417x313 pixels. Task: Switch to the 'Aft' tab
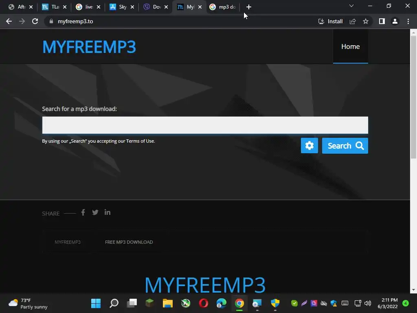point(17,7)
